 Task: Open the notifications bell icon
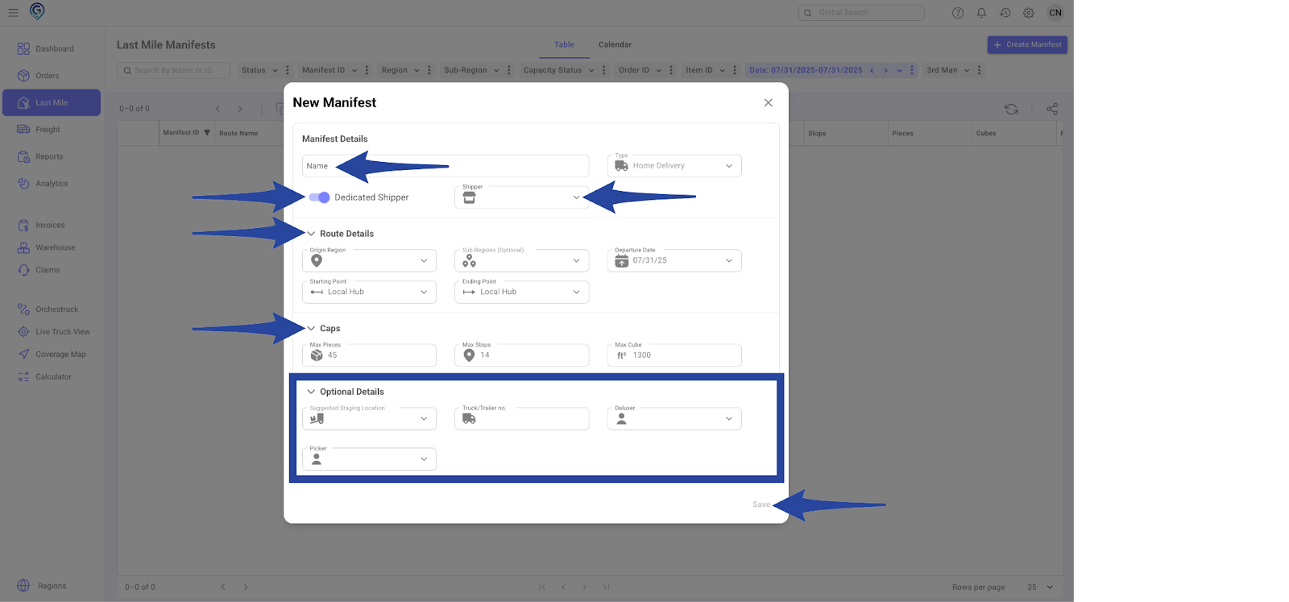pos(981,13)
